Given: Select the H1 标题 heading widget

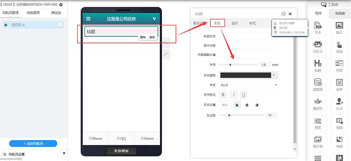Looking at the screenshot, I should tap(318, 66).
